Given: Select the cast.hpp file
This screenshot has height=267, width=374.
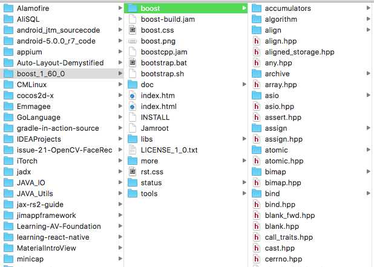Looking at the screenshot, I should (310, 248).
